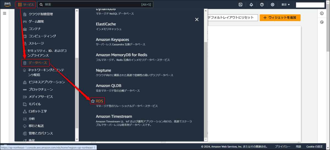Open Amazon Keyspaces service link
The height and width of the screenshot is (150, 330).
(112, 39)
